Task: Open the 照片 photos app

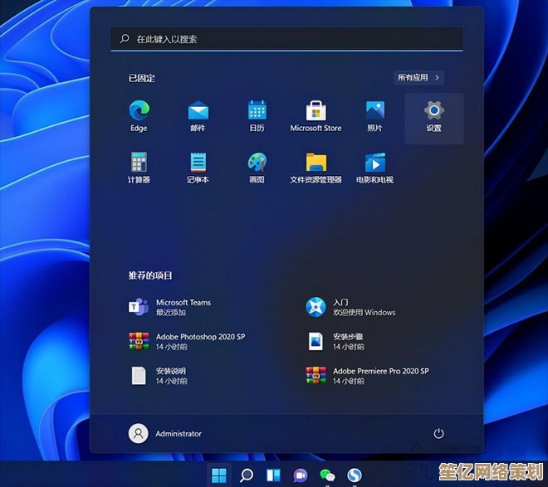Action: pos(375,116)
